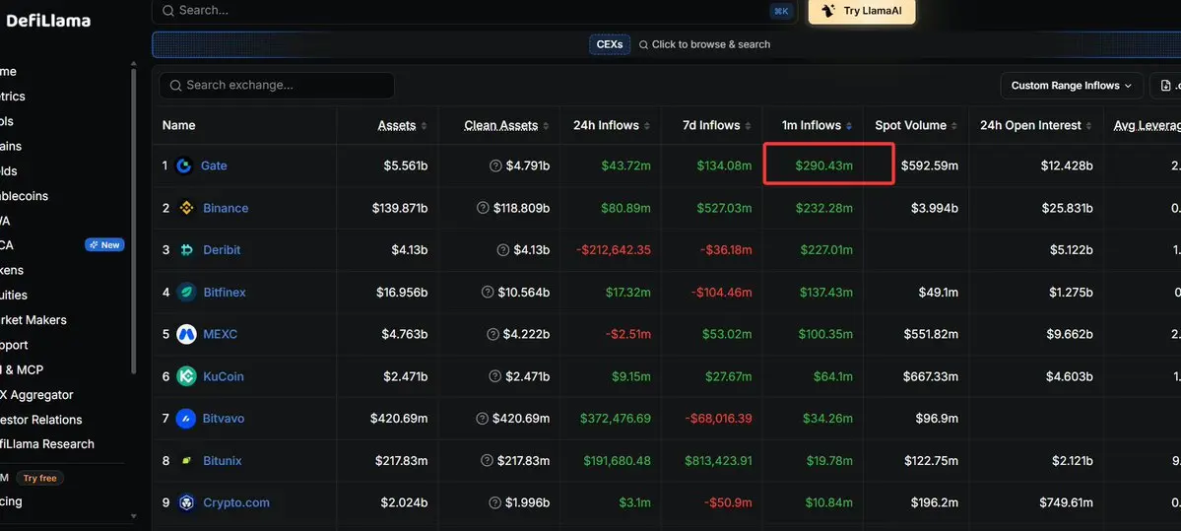Click the sidebar vertical scrollbar

pyautogui.click(x=134, y=220)
